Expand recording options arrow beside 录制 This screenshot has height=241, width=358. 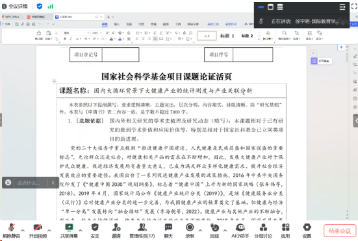click(200, 231)
